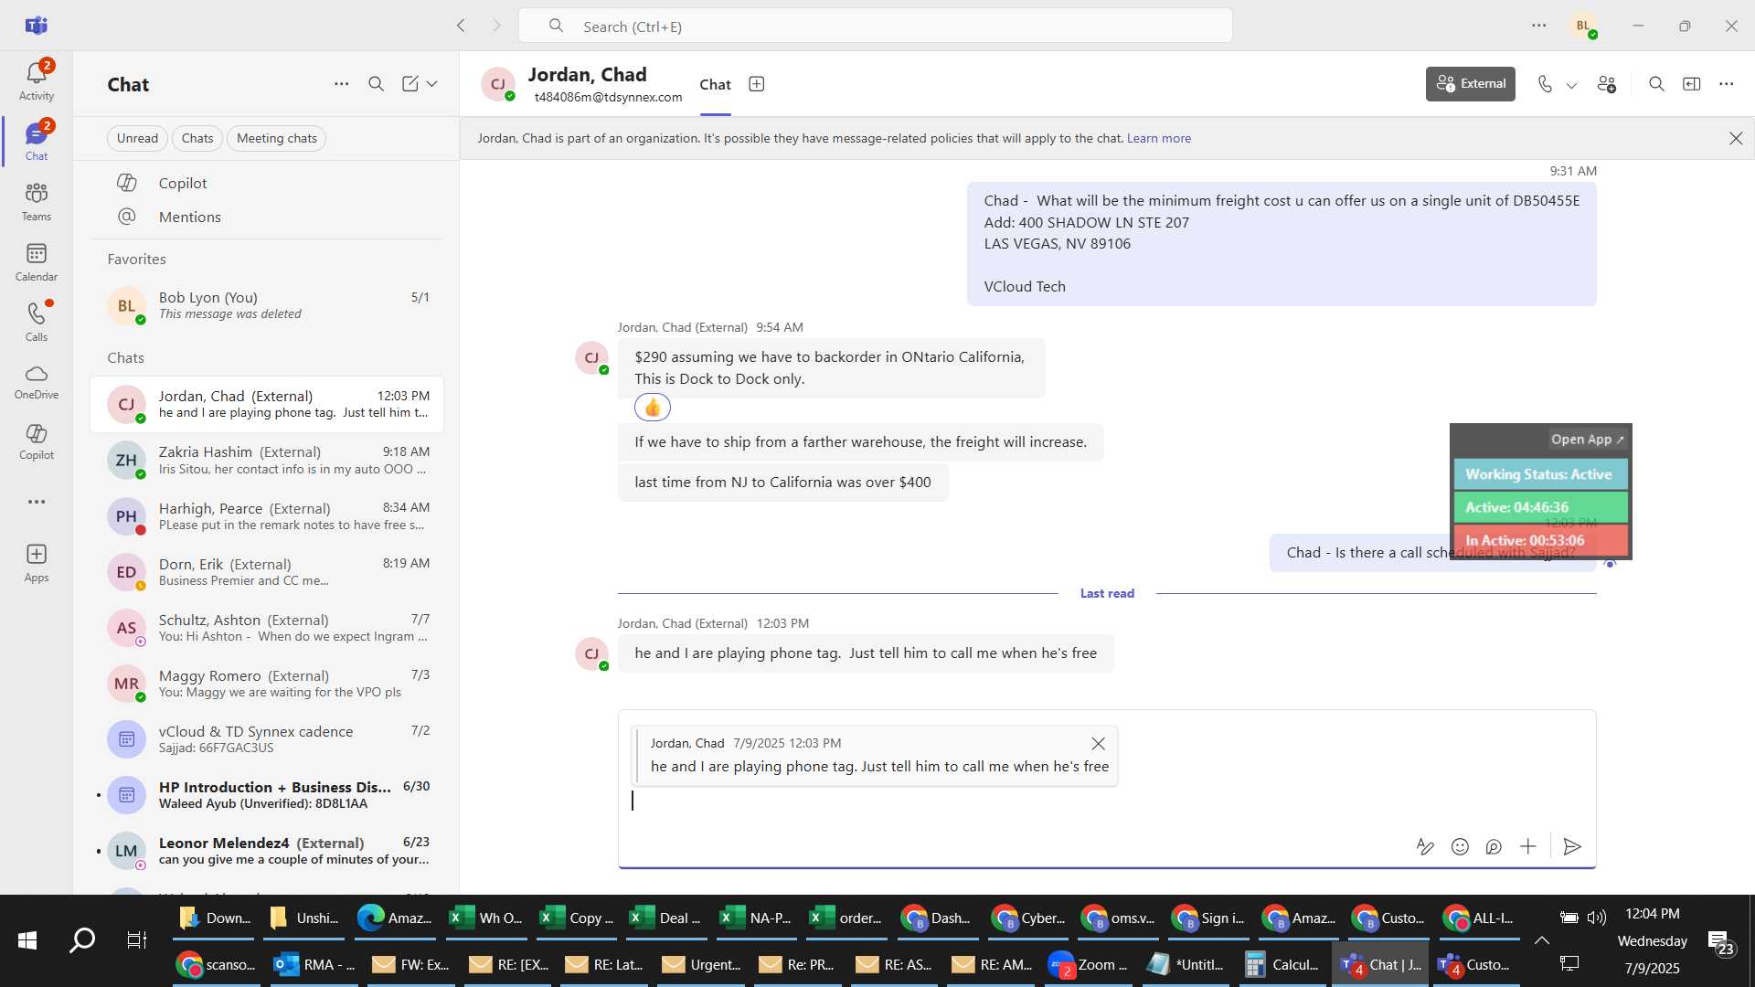Remove quoted reply from compose box
Screen dimensions: 1755x987
pos(1098,744)
